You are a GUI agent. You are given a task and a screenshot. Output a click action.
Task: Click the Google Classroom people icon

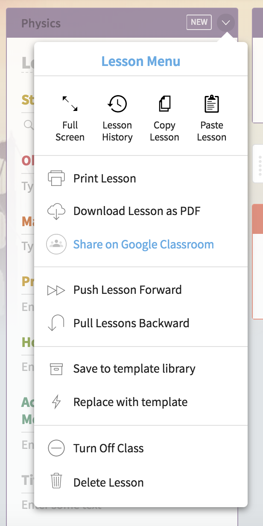pyautogui.click(x=56, y=244)
